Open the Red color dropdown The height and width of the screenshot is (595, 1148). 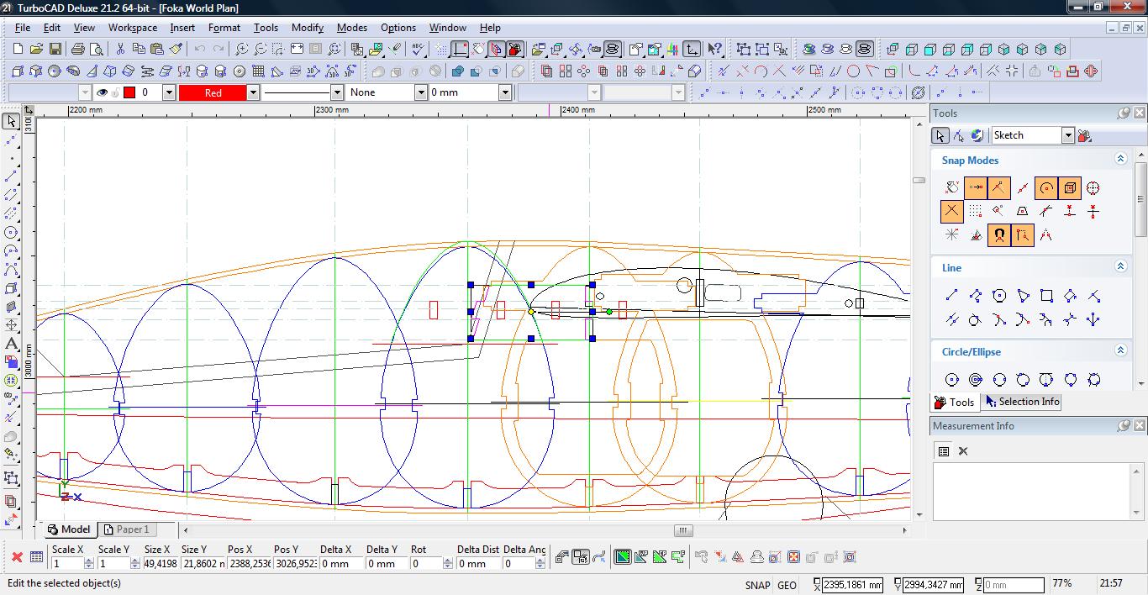(252, 92)
